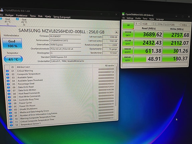Click the attribute list vertical scrollbar
Image resolution: width=192 pixels, height=144 pixels.
click(x=116, y=86)
